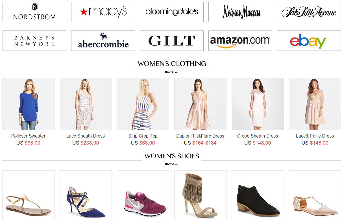Go to the amazon.com logo
344x220 pixels.
click(240, 41)
